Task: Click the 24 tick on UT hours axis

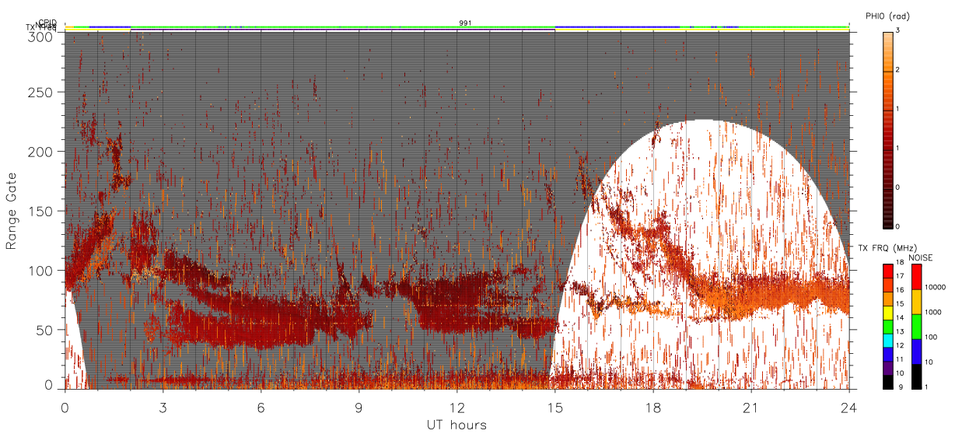Action: (x=849, y=408)
